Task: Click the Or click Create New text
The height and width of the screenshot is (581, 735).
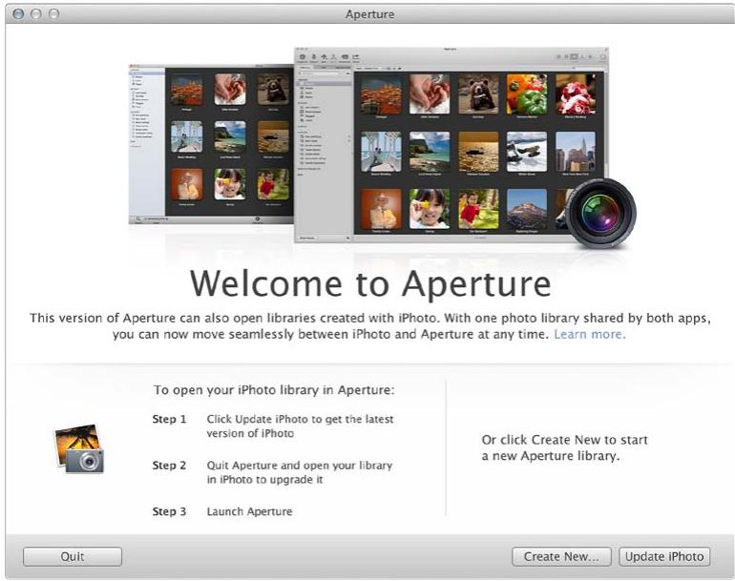Action: click(564, 447)
